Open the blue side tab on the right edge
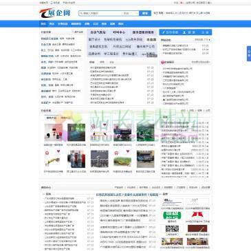Image resolution: width=251 pixels, height=251 pixels. (x=249, y=54)
